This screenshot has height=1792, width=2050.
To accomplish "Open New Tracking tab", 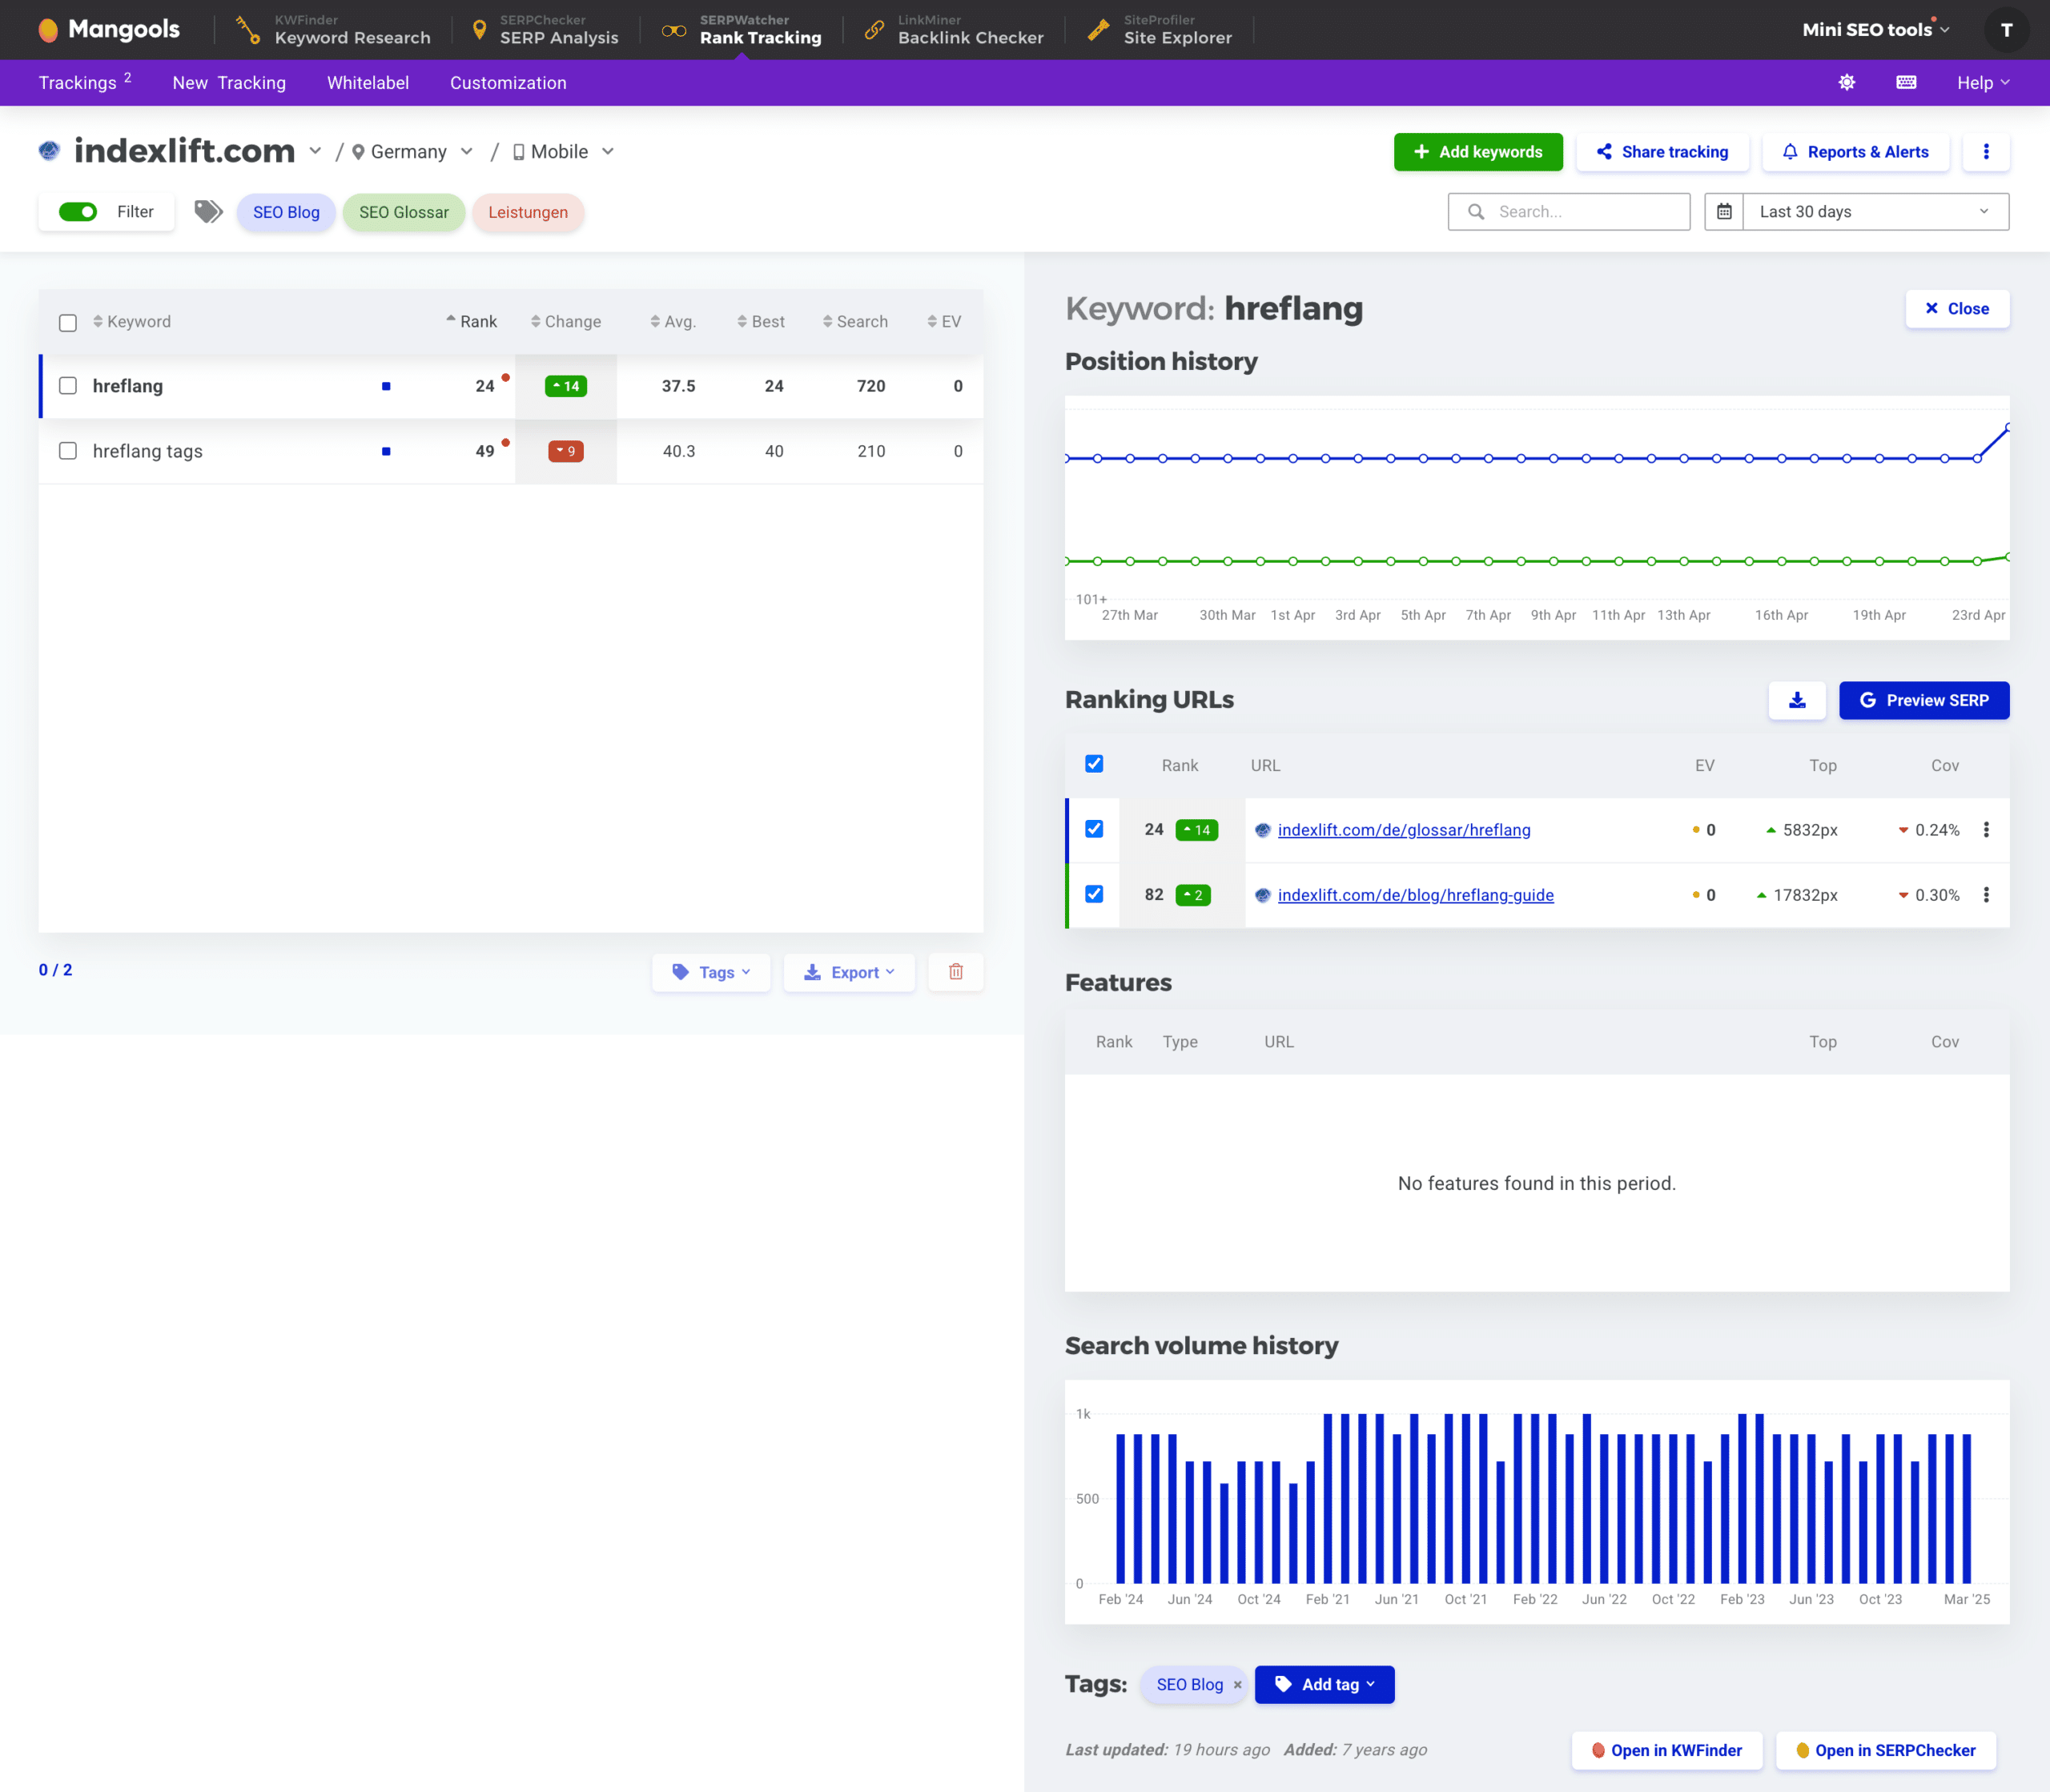I will [x=229, y=83].
